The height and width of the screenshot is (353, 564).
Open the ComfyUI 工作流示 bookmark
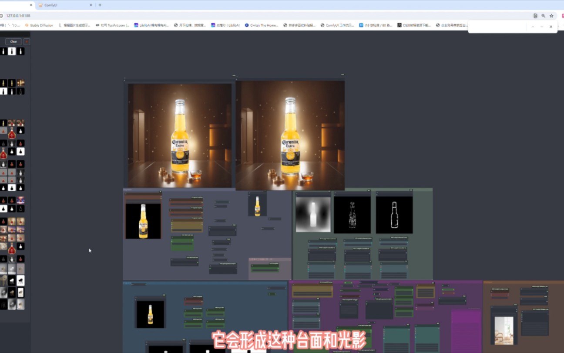tap(337, 25)
